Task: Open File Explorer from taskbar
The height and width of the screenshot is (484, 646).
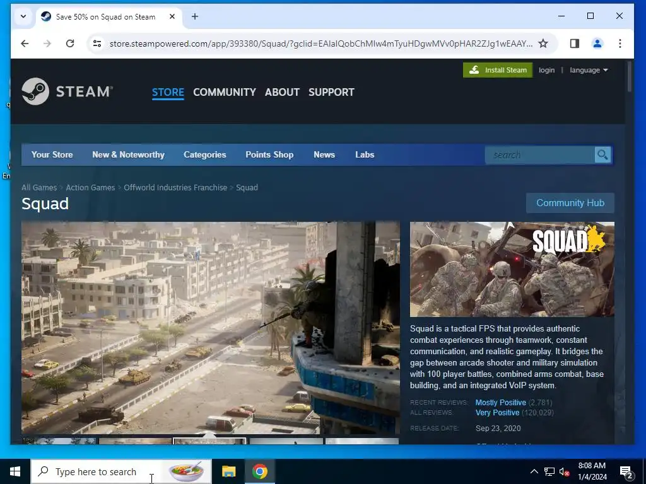Action: (228, 471)
